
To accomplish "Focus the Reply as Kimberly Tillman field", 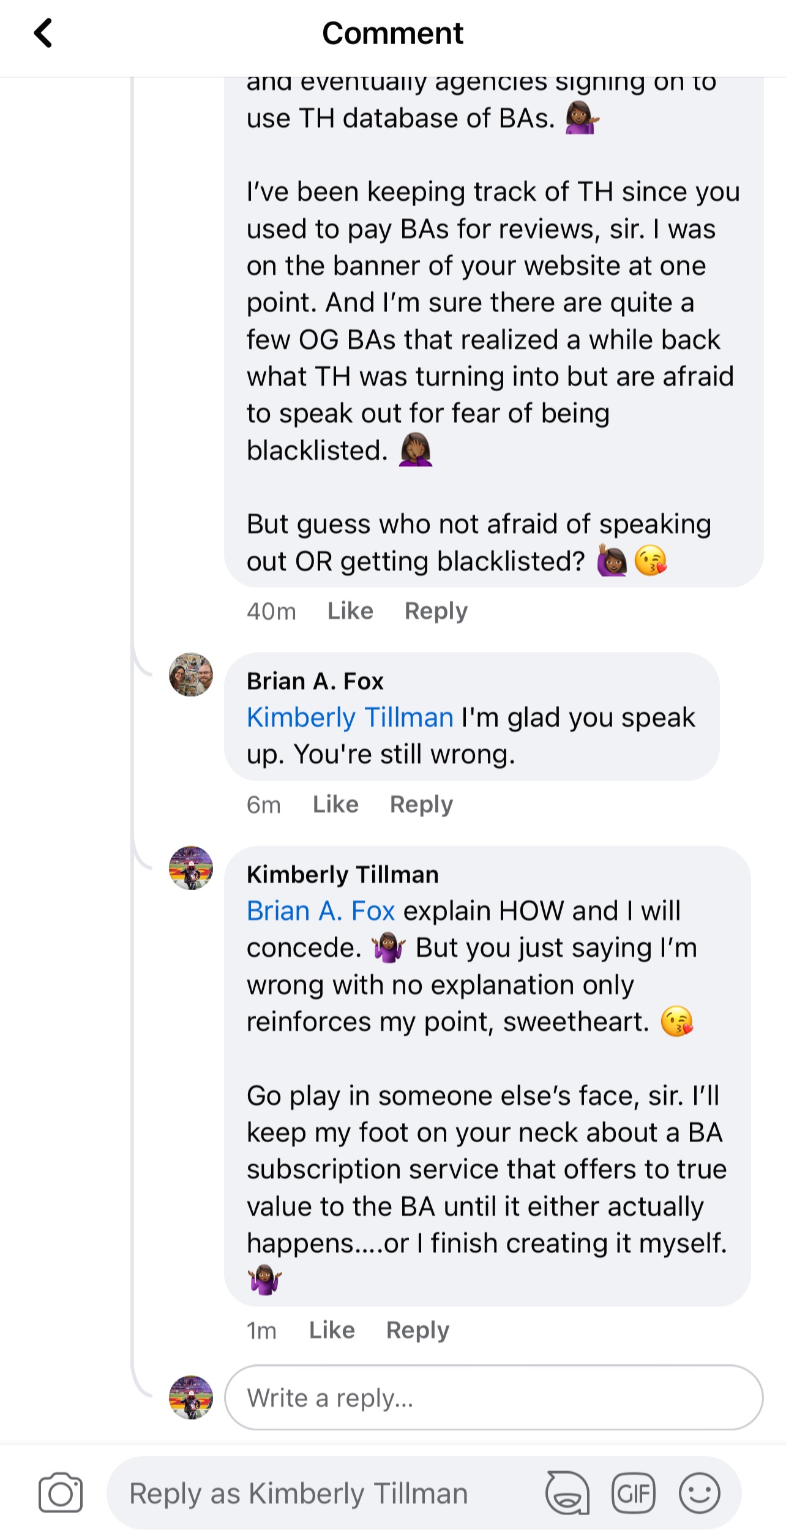I will (324, 1494).
